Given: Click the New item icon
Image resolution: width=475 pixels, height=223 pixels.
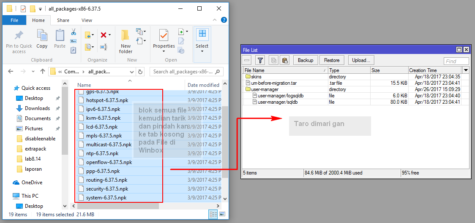Looking at the screenshot, I should (139, 31).
